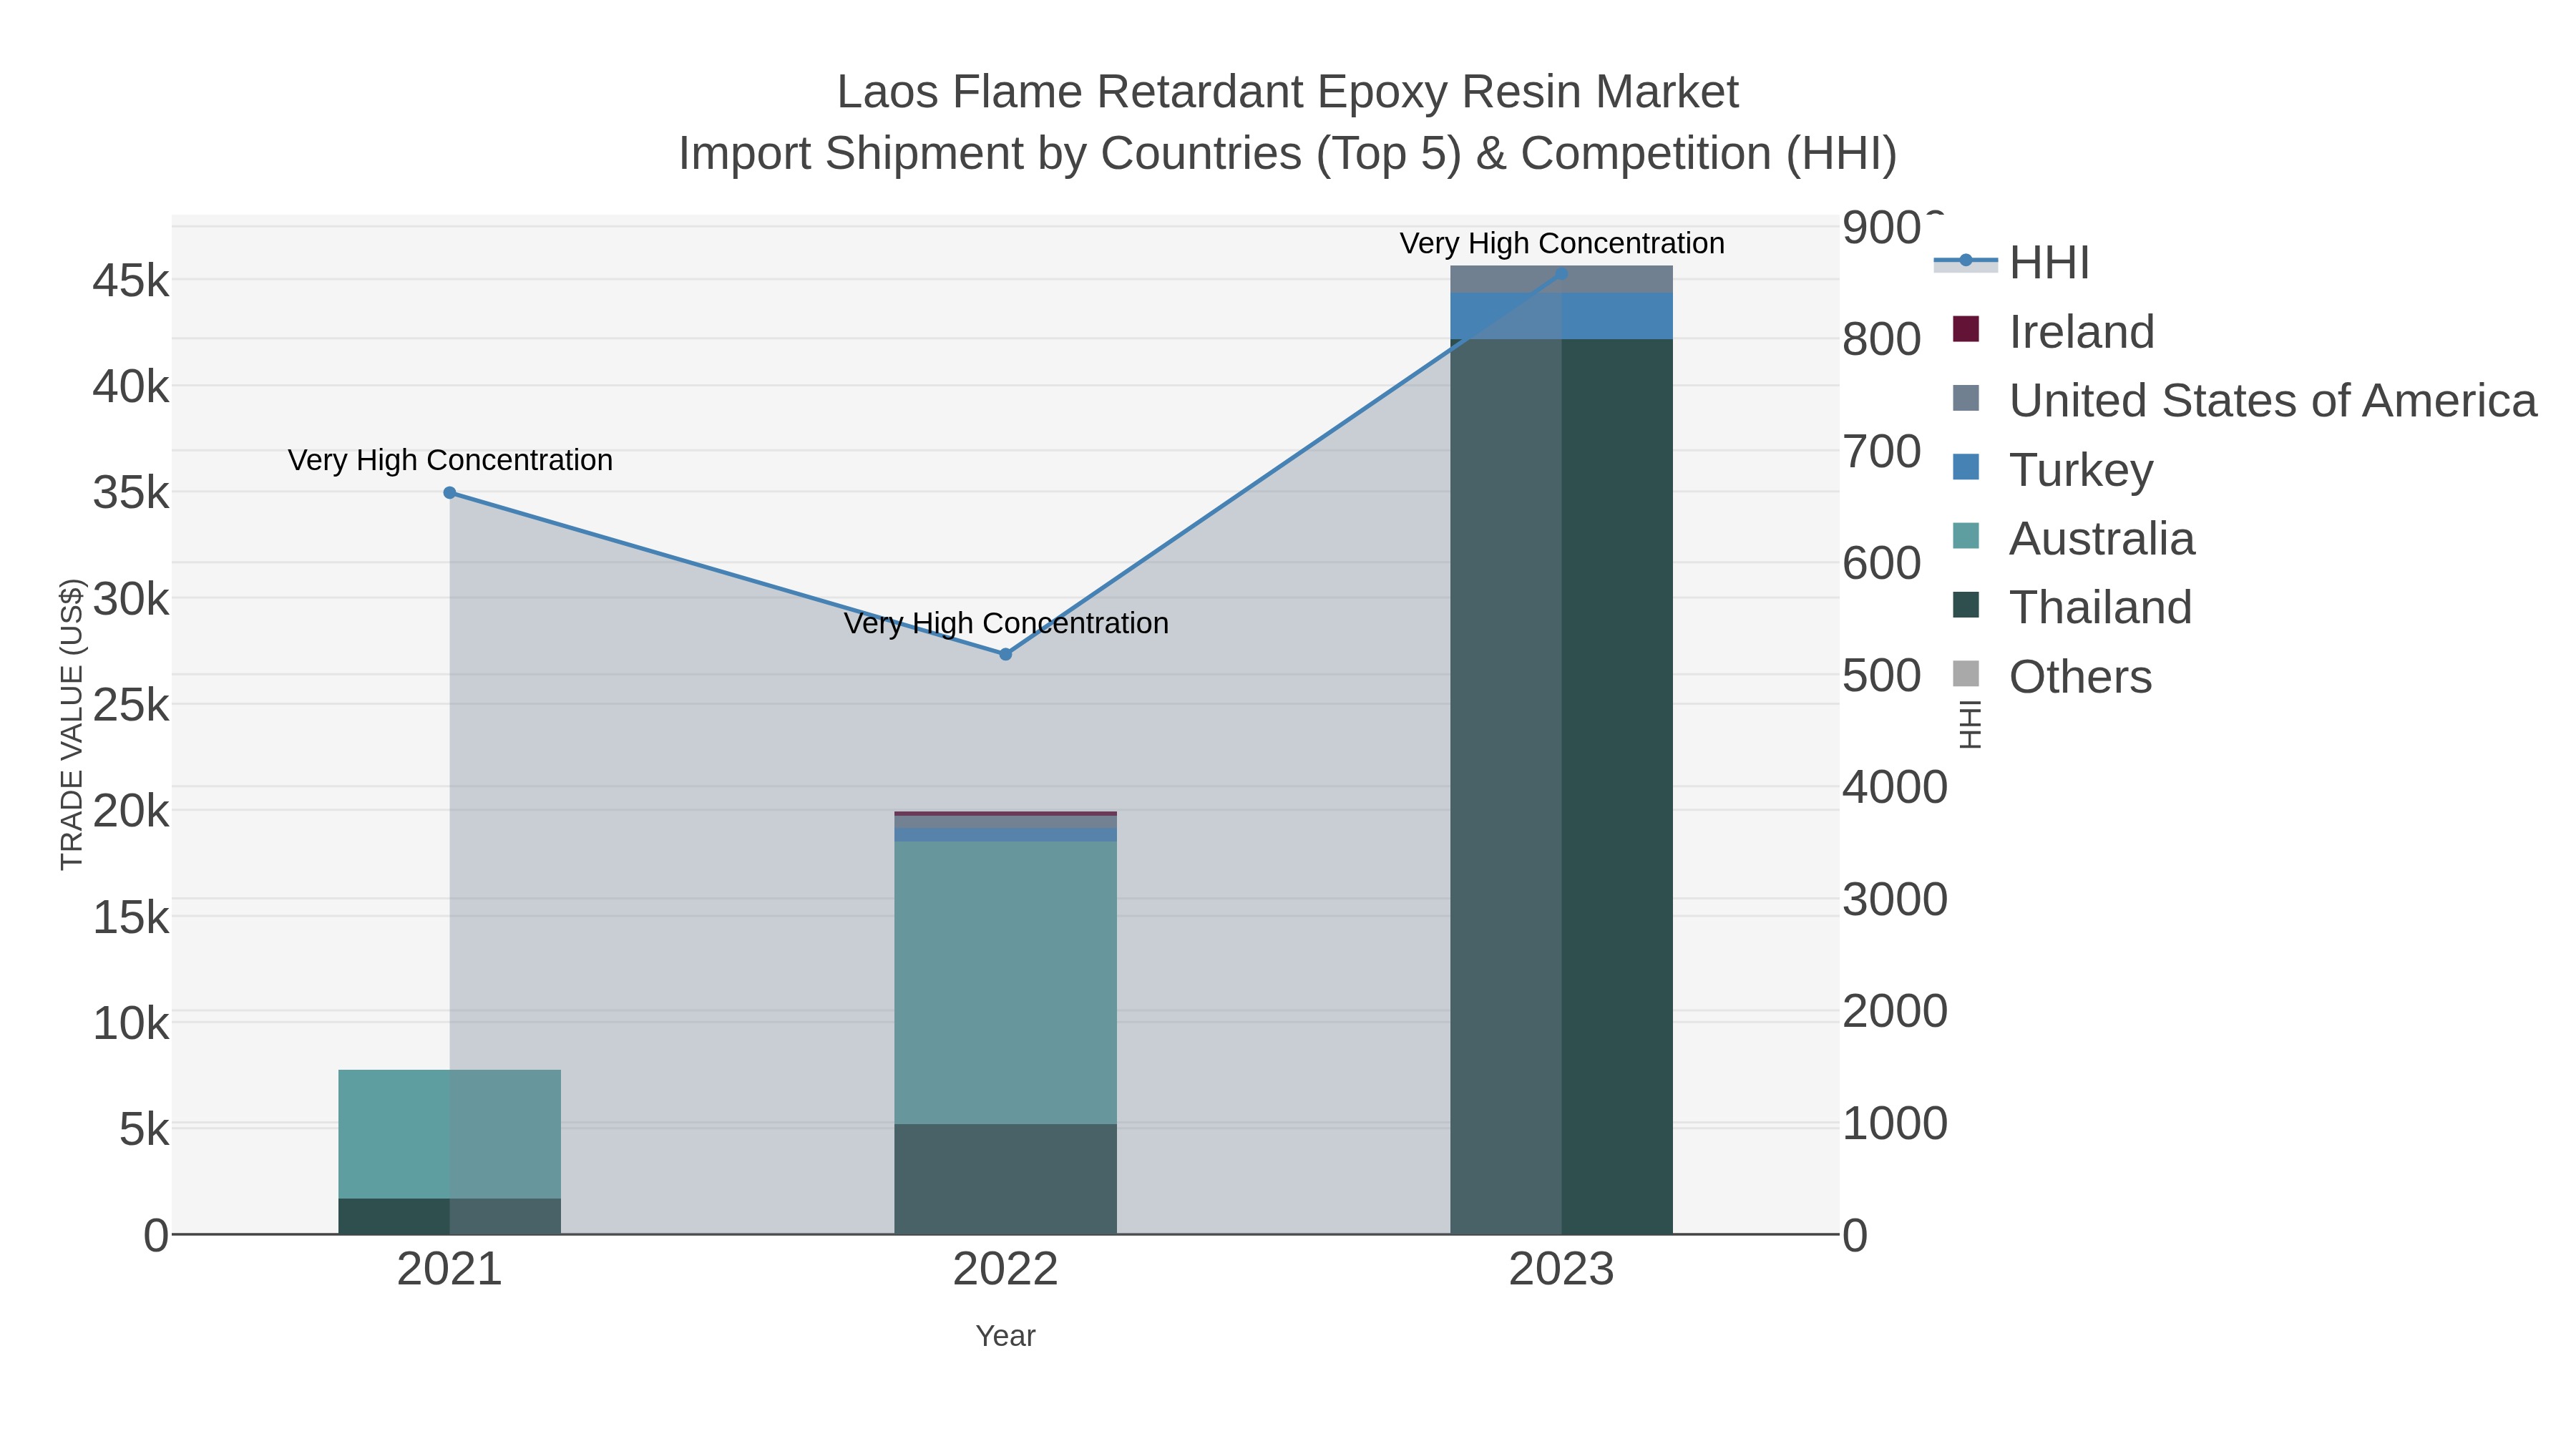Click the HHI line marker icon in legend
The image size is (2576, 1449).
(1965, 261)
